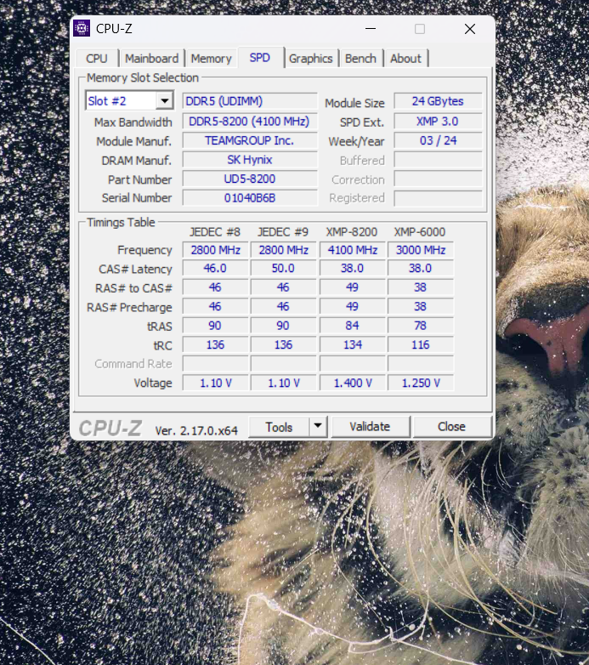589x665 pixels.
Task: Open the Slot #2 memory slot dropdown
Action: 129,101
